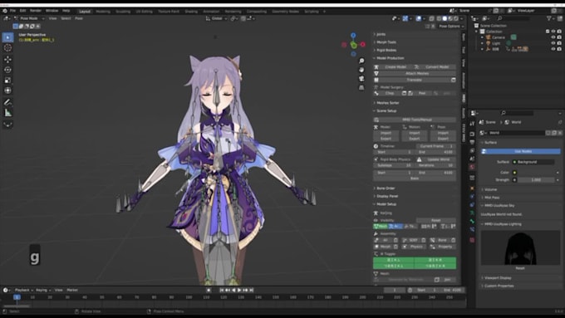Click the Translate button
The image size is (565, 318).
point(412,80)
